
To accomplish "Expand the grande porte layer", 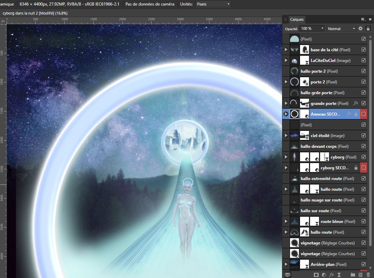I will click(286, 103).
